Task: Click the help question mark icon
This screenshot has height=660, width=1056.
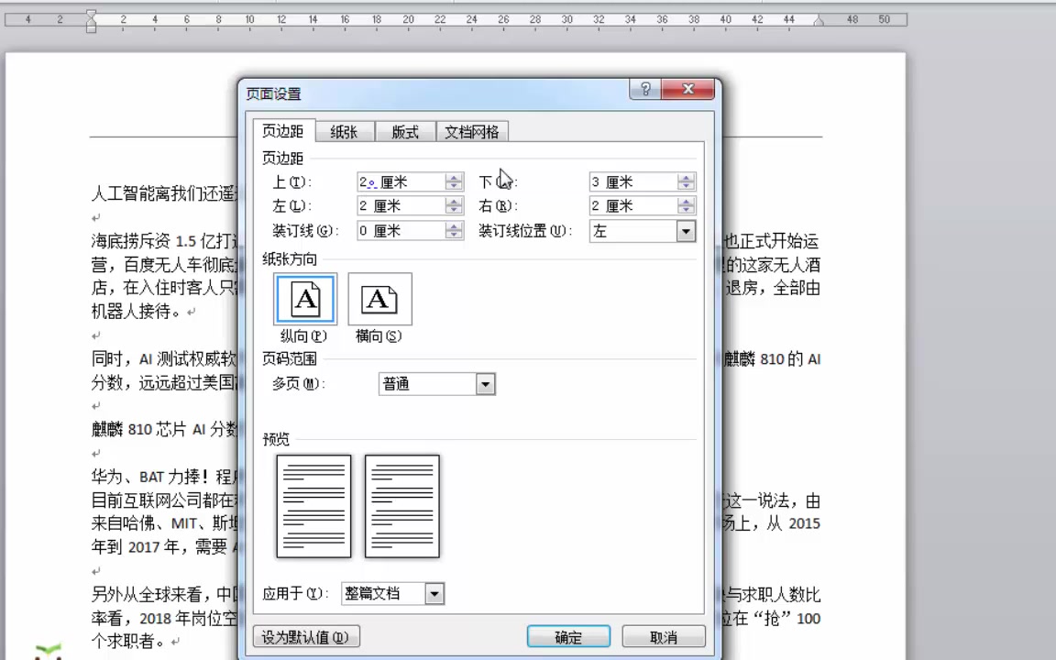Action: (x=645, y=89)
